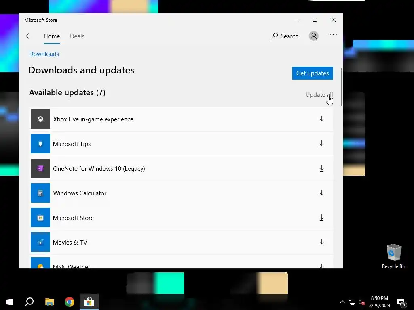414x310 pixels.
Task: Go back with the back arrow
Action: click(29, 36)
